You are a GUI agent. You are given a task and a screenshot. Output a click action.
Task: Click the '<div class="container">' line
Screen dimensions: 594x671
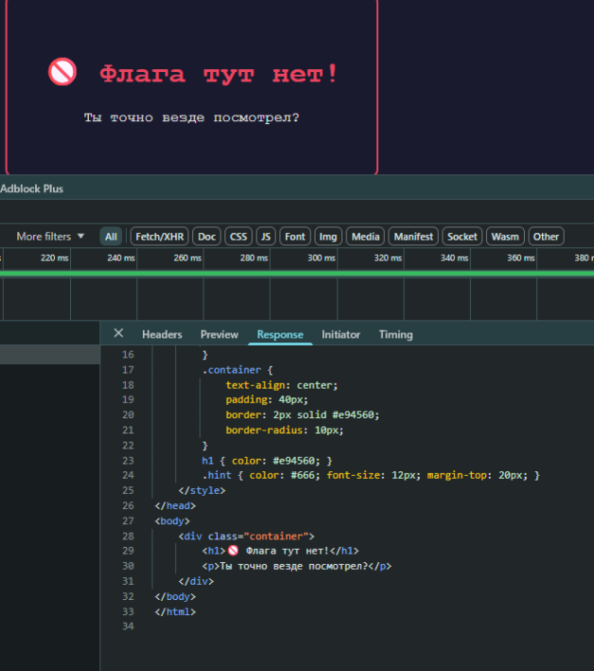coord(246,536)
